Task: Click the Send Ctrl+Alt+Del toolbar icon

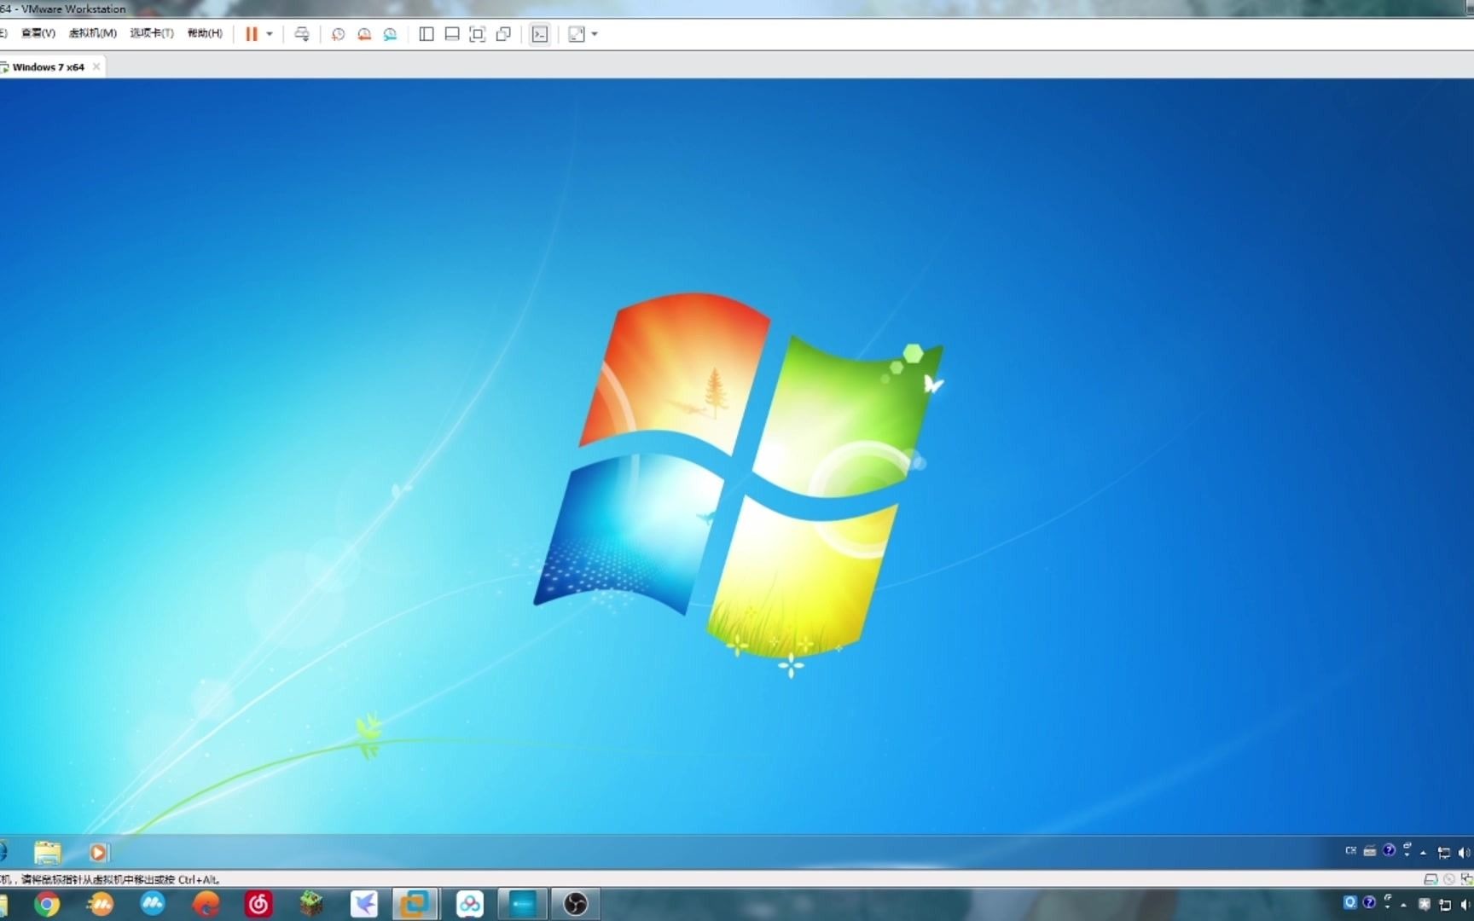Action: [302, 34]
